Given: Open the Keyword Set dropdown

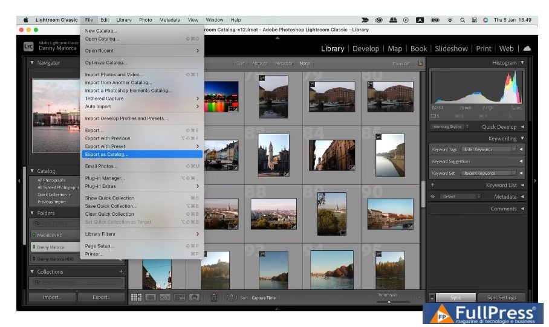Looking at the screenshot, I should coord(489,173).
